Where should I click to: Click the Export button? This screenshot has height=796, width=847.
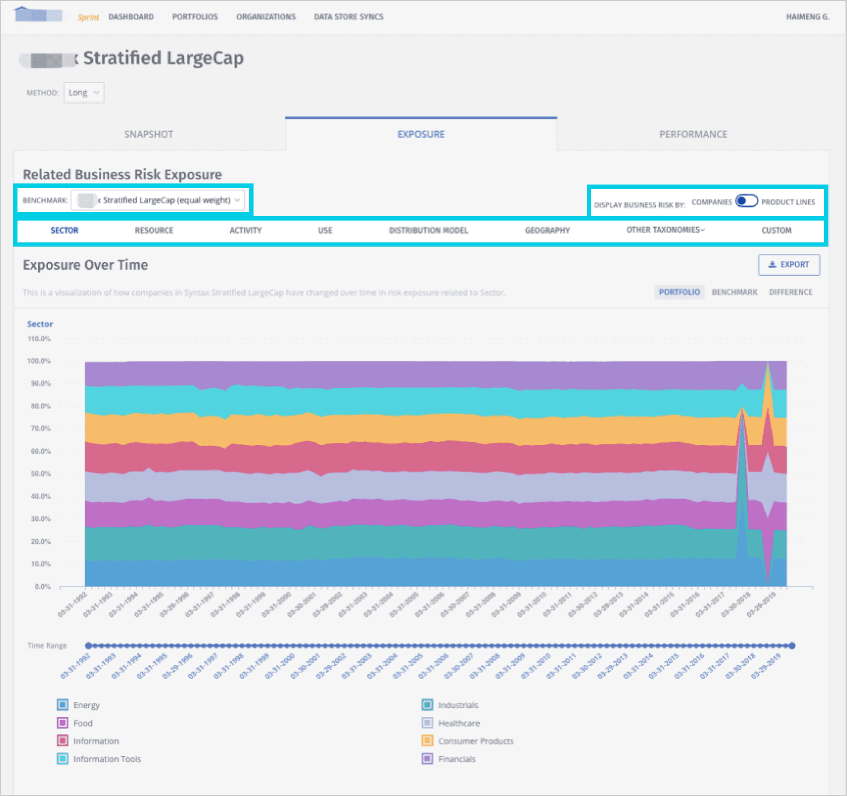click(x=789, y=265)
